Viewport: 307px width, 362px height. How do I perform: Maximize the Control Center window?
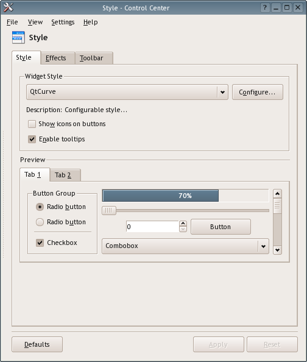tap(287, 8)
